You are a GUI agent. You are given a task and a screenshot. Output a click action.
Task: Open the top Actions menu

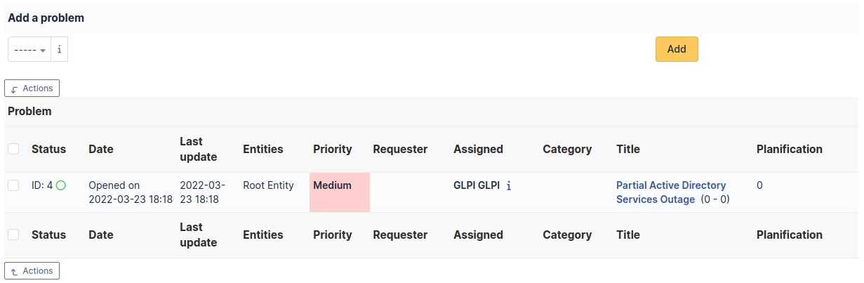32,88
